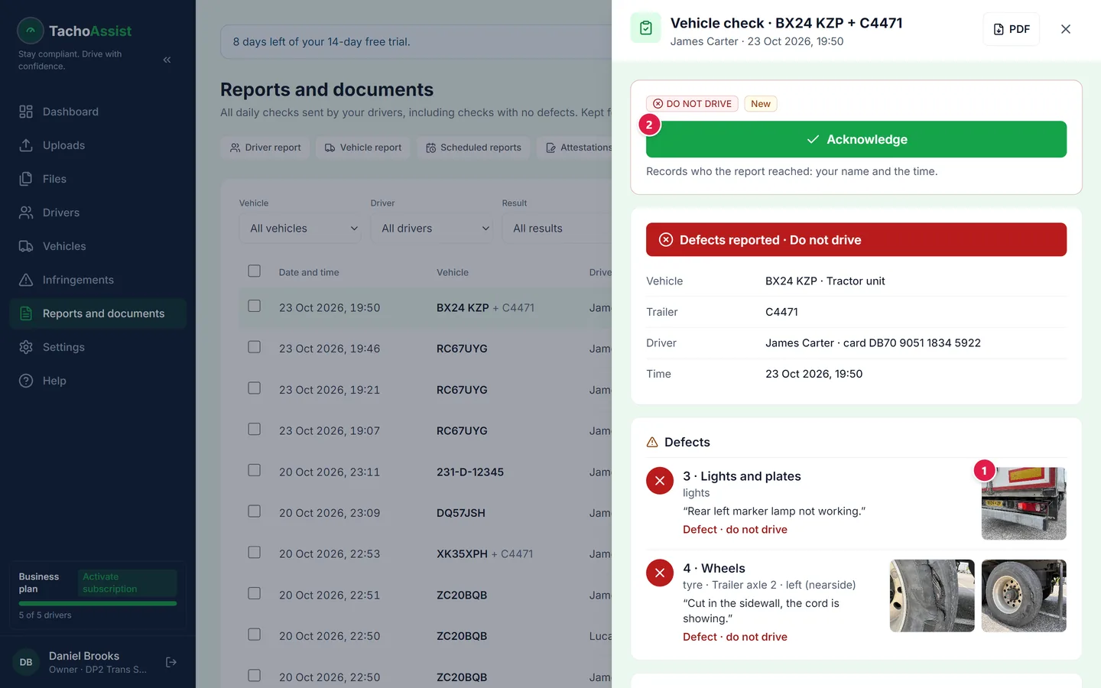Go to Uploads in the sidebar
Screen dimensions: 1101x688
coord(98,145)
